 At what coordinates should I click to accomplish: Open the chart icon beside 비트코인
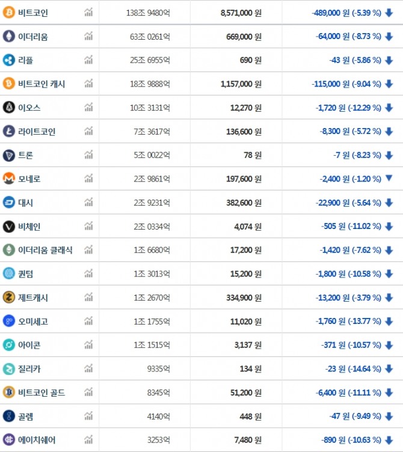[88, 13]
